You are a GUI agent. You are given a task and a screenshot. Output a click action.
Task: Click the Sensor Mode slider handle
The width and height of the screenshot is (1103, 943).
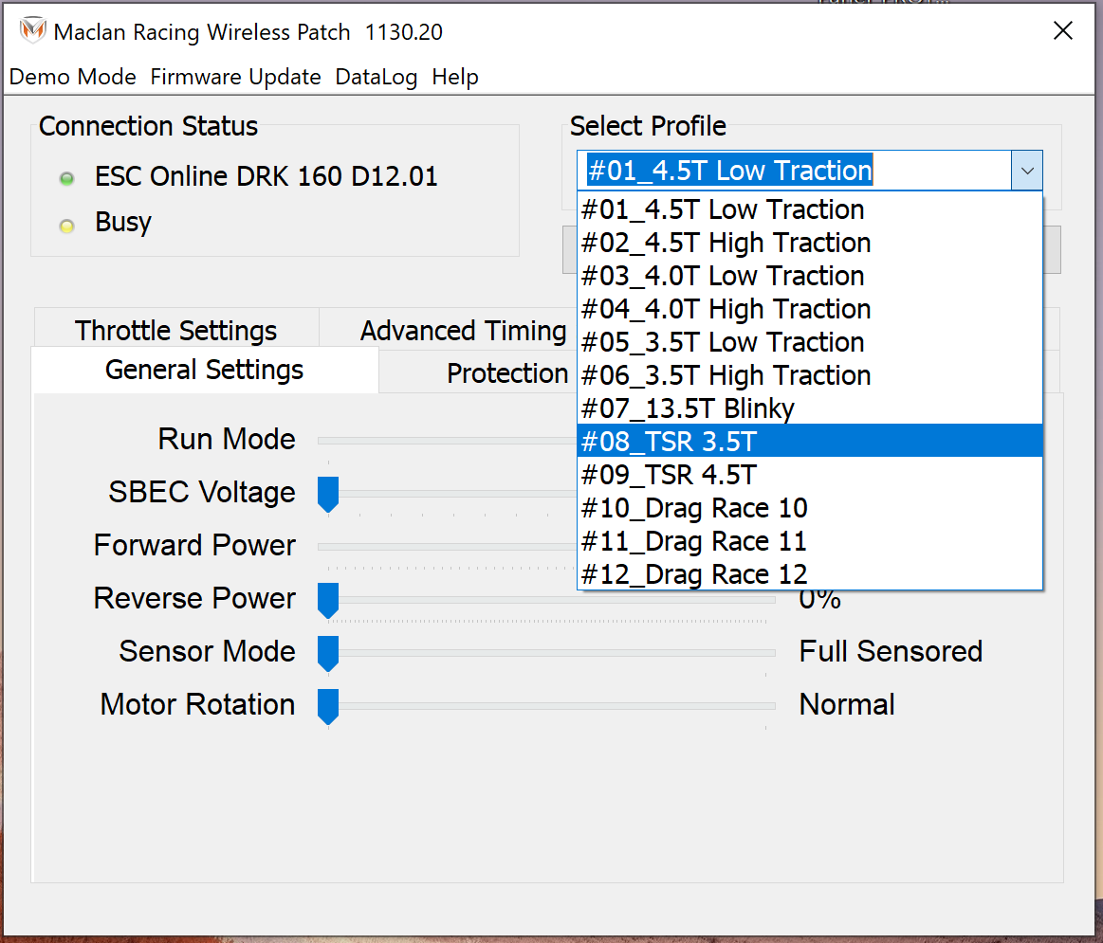tap(328, 653)
